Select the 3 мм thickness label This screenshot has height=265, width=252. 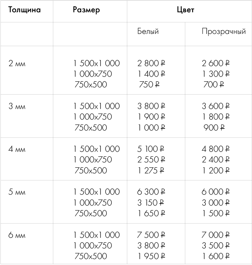(x=17, y=106)
